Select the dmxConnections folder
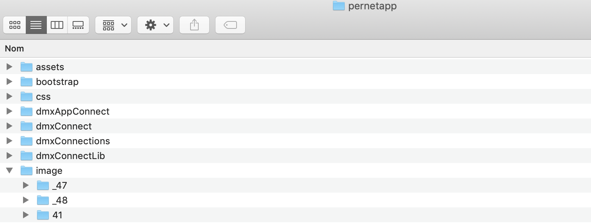The width and height of the screenshot is (591, 223). click(x=73, y=141)
